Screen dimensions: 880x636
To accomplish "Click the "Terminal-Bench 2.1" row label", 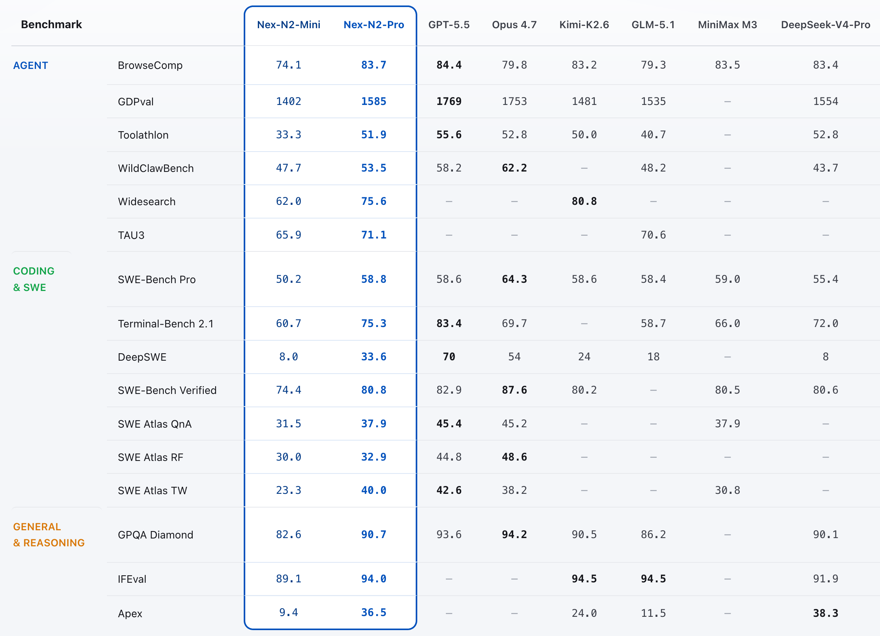I will click(x=166, y=324).
